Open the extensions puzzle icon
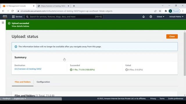The height and width of the screenshot is (104, 186). point(166,11)
